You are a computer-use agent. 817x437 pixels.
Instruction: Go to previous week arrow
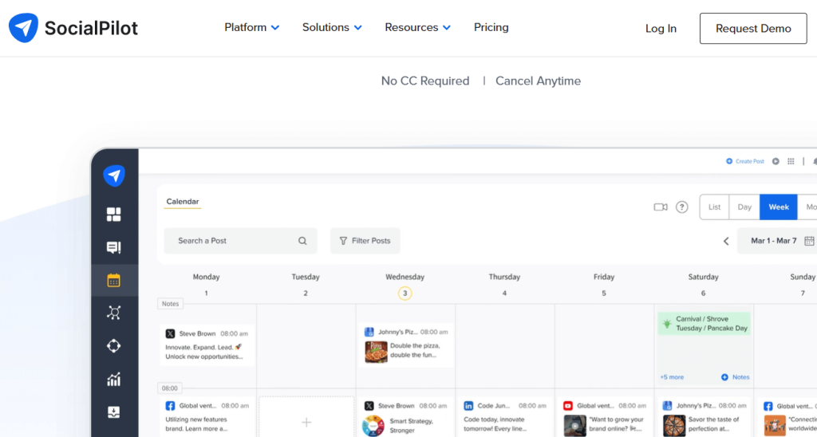tap(726, 241)
